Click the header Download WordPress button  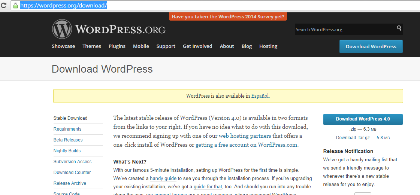pyautogui.click(x=371, y=46)
